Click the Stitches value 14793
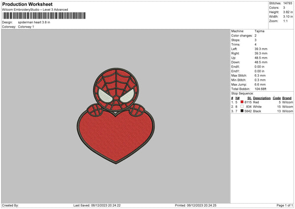This screenshot has width=295, height=209. [x=288, y=3]
